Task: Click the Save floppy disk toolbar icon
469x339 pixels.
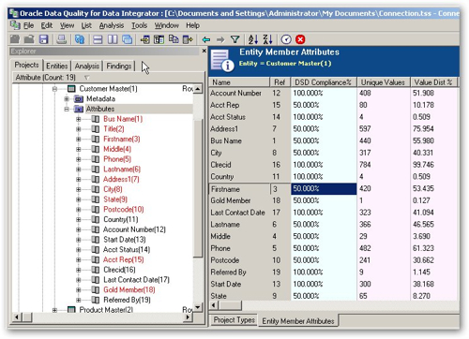Action: click(44, 39)
